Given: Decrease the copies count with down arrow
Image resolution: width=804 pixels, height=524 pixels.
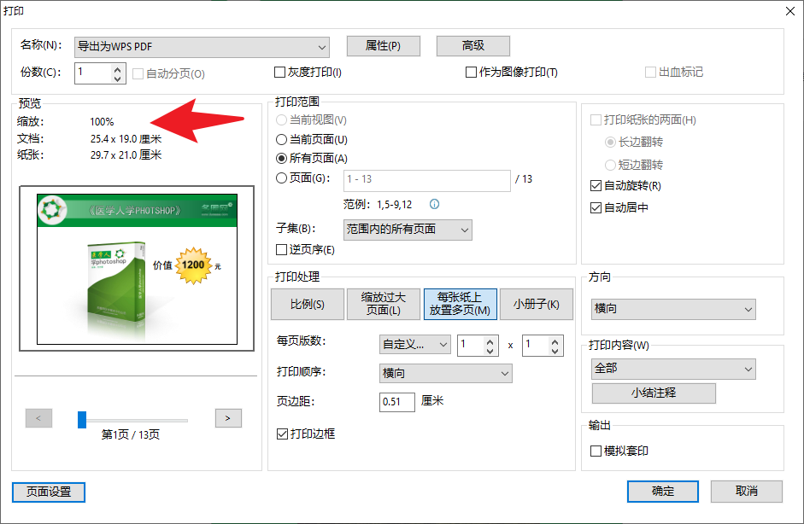Looking at the screenshot, I should click(x=118, y=78).
